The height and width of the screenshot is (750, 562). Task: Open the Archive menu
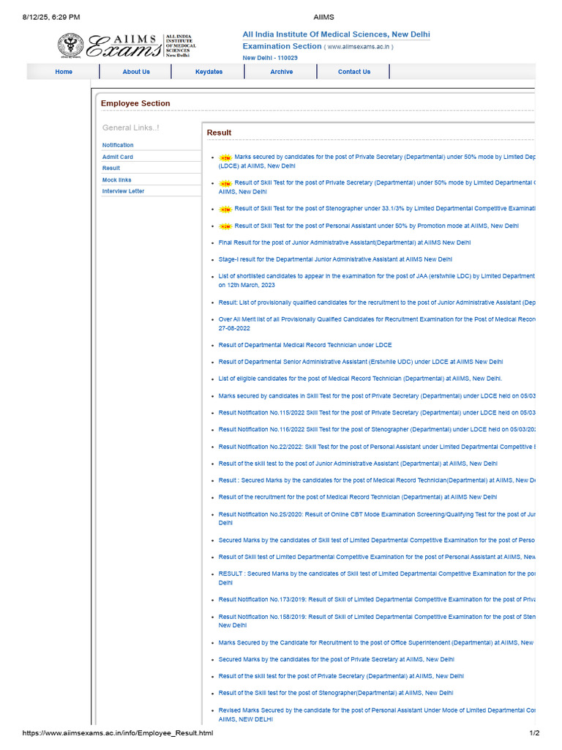tap(282, 72)
